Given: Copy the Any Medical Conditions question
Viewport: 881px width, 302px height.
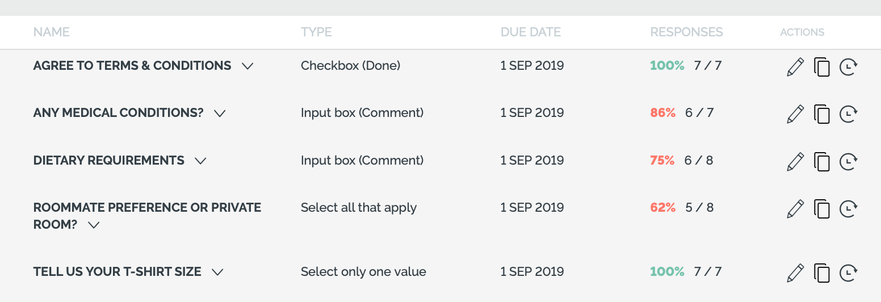Looking at the screenshot, I should pos(821,114).
